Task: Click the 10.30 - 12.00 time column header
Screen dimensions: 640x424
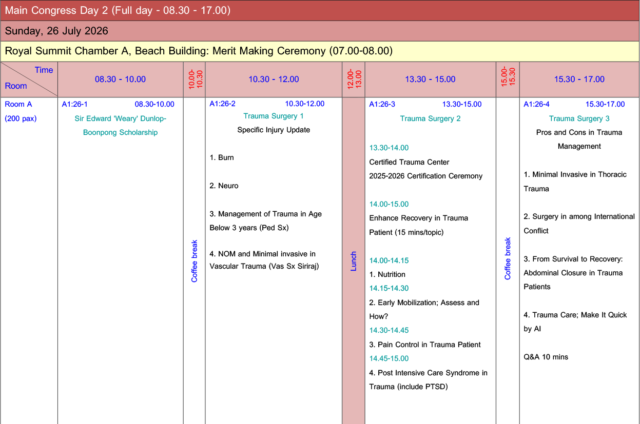Action: tap(274, 79)
